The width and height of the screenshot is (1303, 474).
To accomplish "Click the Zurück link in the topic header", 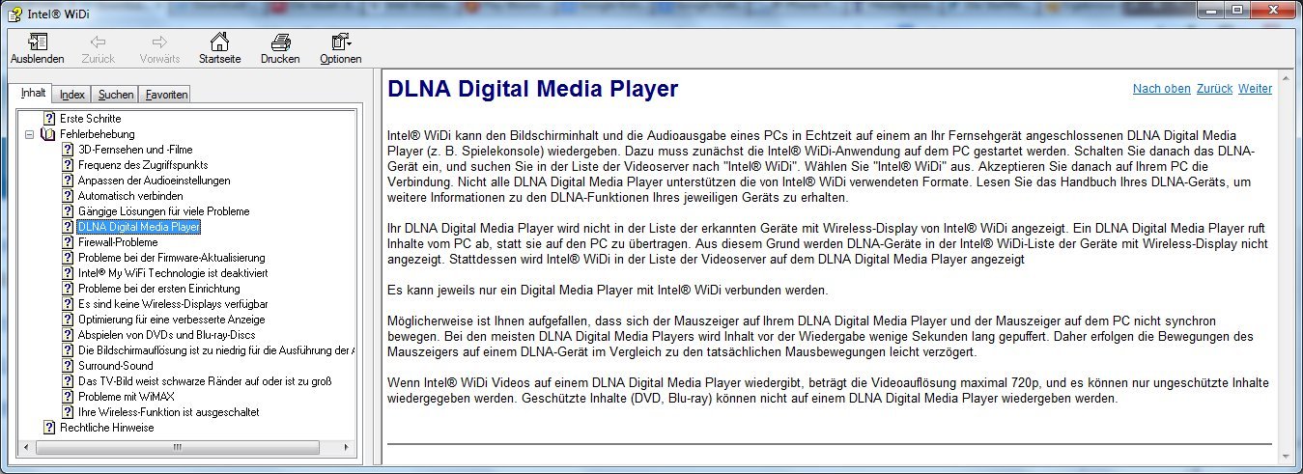I will click(1214, 89).
